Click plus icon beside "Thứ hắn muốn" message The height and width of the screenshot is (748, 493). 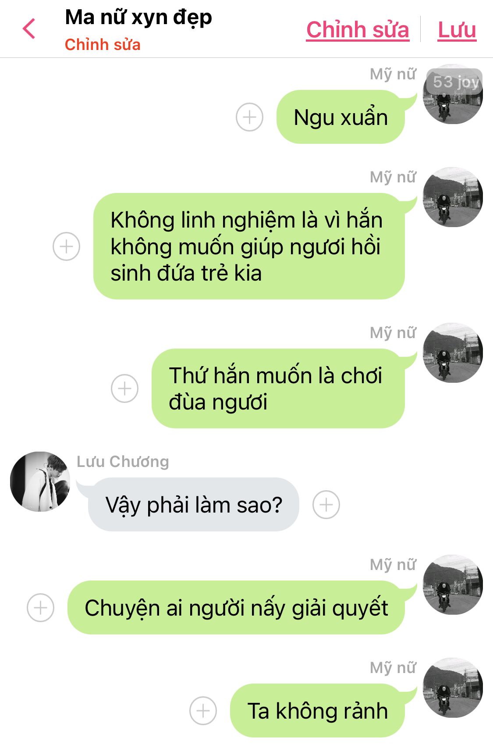pyautogui.click(x=124, y=388)
